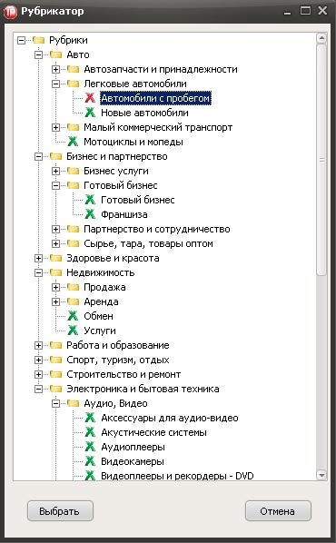Expand the Продажа subcategory

(x=55, y=288)
